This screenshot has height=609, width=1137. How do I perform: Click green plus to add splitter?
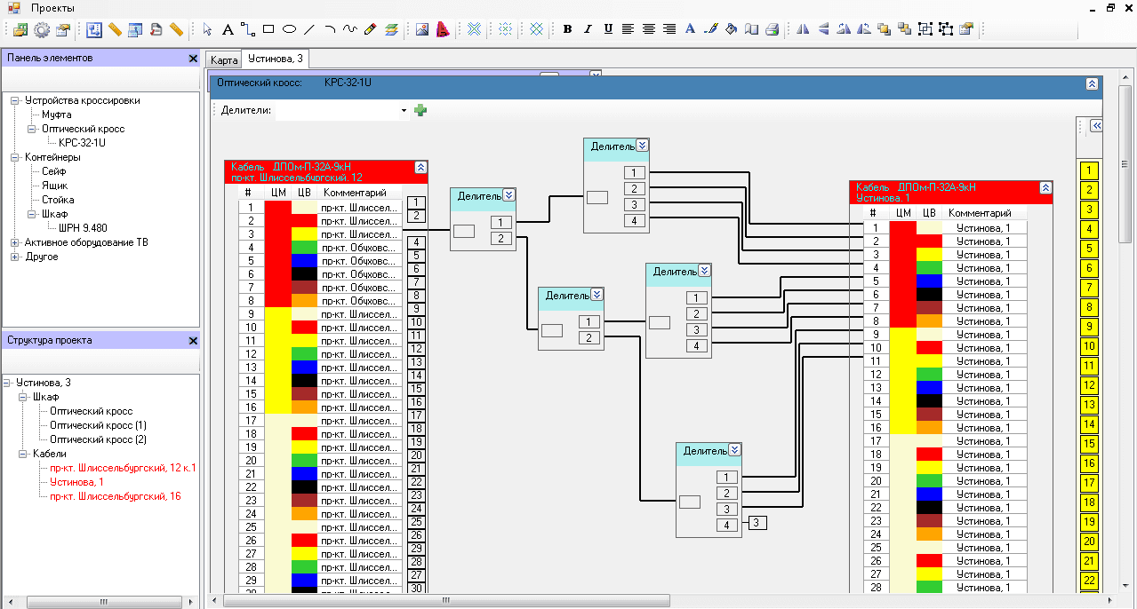[420, 110]
